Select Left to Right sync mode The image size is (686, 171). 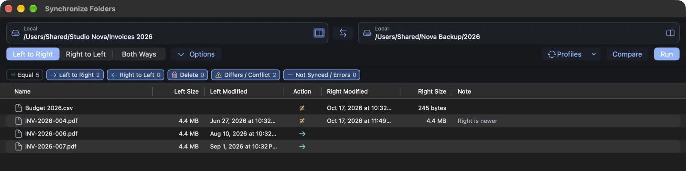tap(33, 54)
